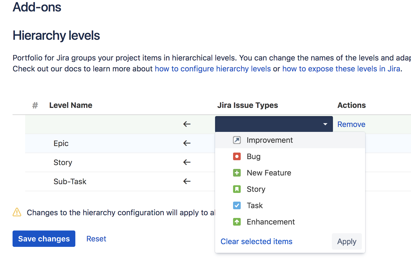Click the Level Name column header

point(71,105)
